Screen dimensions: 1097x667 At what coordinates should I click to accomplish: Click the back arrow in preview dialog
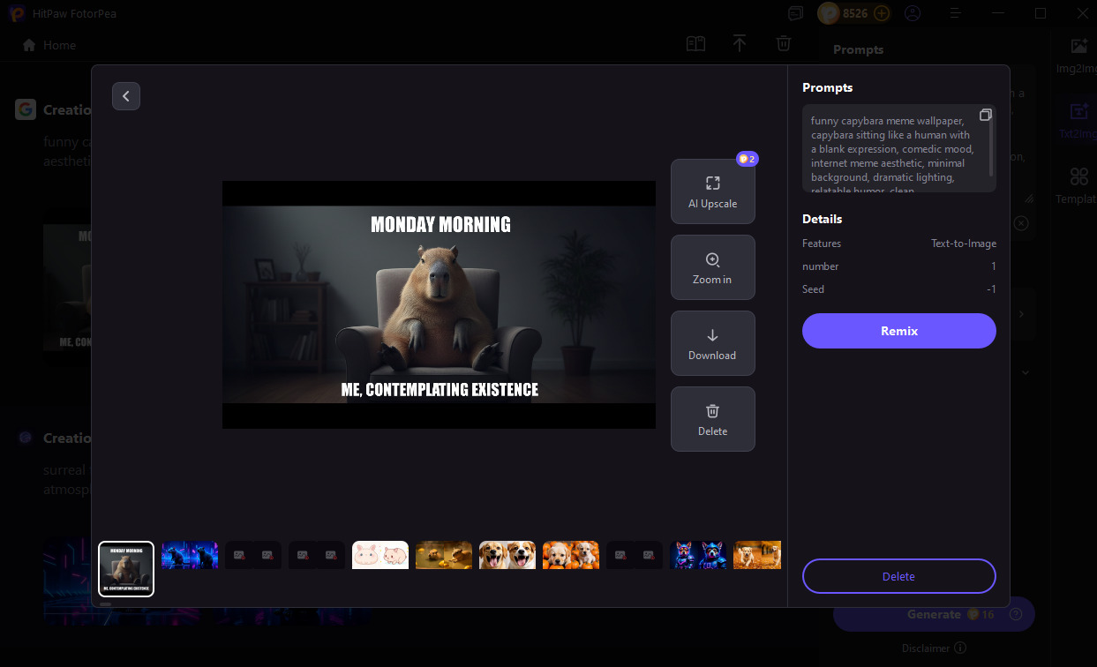[x=126, y=96]
